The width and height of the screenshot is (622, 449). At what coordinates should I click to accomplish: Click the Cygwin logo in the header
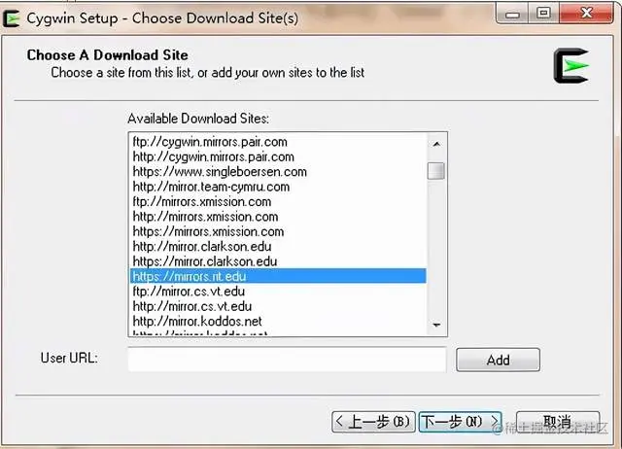click(x=570, y=66)
